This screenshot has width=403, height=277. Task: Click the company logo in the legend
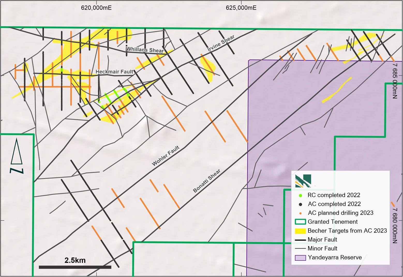[x=303, y=181]
